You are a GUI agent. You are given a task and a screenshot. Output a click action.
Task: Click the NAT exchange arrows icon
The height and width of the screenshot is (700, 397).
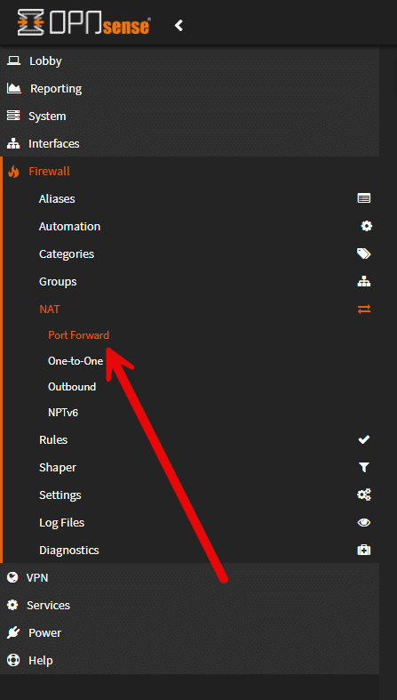(364, 309)
